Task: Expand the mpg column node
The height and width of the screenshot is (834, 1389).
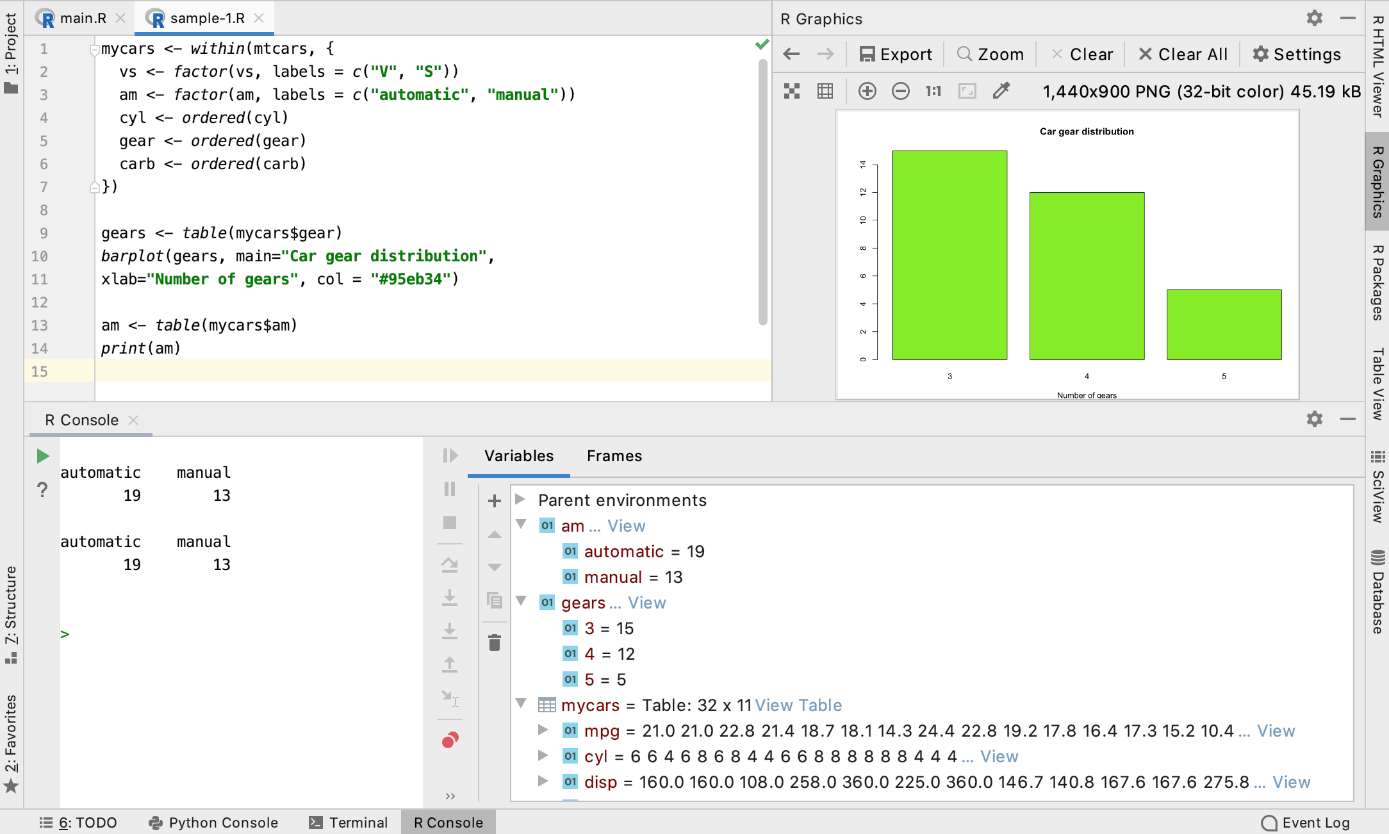Action: (x=543, y=730)
